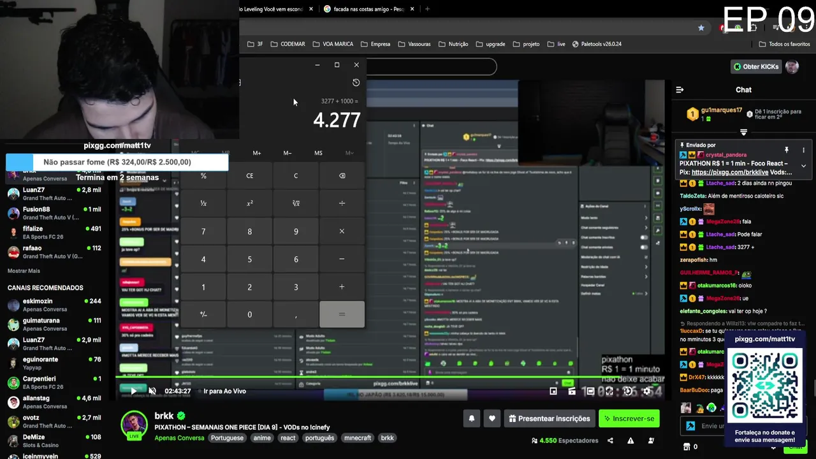
Task: Expand the gift leaderboard handle
Action: [743, 132]
